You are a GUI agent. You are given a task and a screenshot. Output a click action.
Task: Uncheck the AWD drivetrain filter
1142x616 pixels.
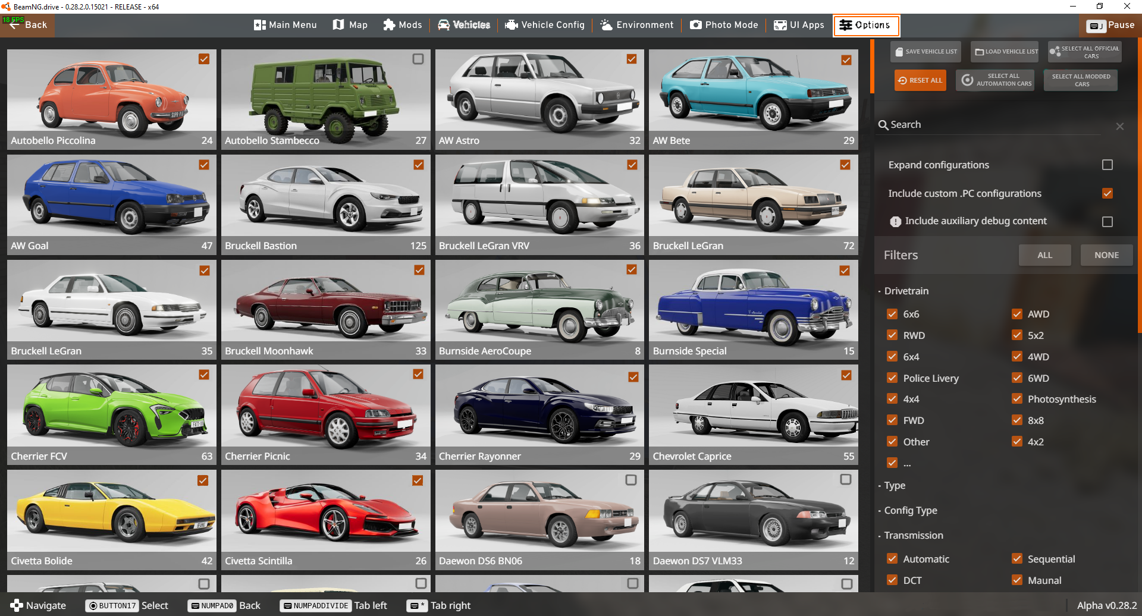tap(1017, 314)
